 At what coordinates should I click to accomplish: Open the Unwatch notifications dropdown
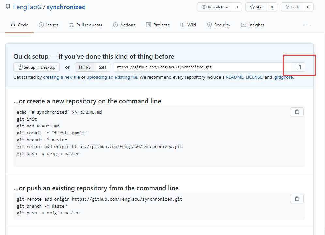pos(215,7)
